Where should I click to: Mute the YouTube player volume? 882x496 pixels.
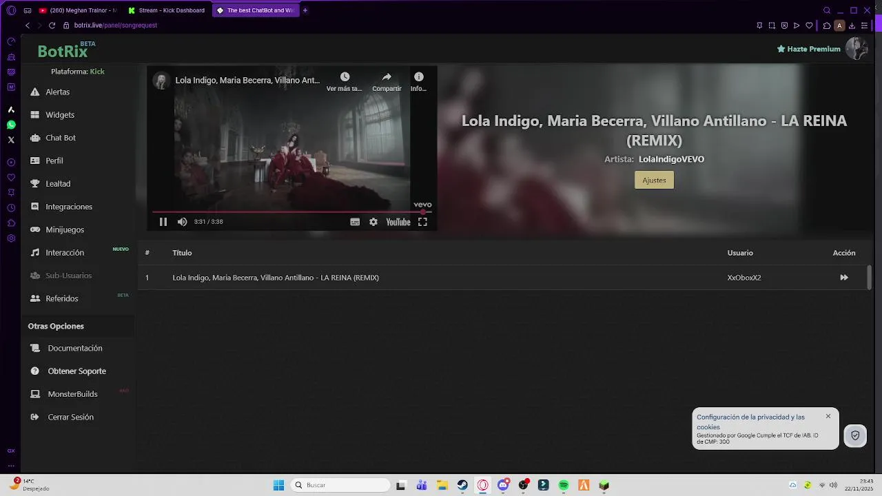click(x=182, y=222)
